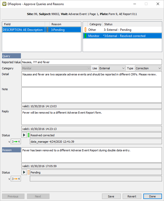
Task: Click the Reply text box
Action: pos(92,117)
